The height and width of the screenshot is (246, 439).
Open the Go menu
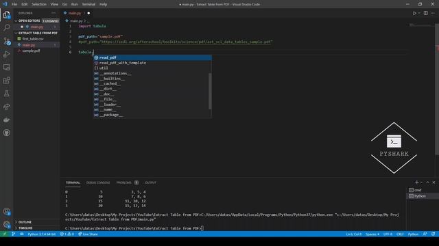coord(64,4)
